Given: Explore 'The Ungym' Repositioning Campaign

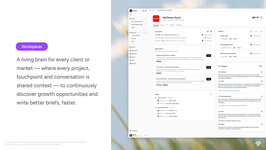Looking at the screenshot, I should pyautogui.click(x=208, y=67).
